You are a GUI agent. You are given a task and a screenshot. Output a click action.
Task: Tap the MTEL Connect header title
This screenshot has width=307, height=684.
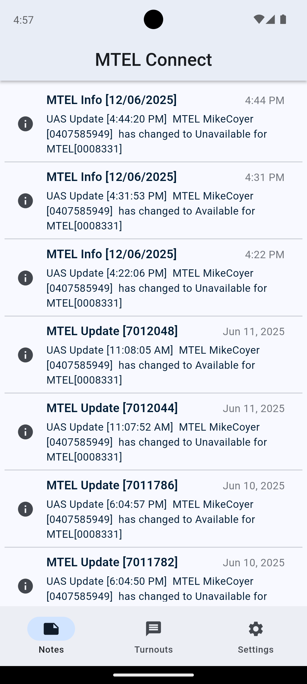coord(153,60)
